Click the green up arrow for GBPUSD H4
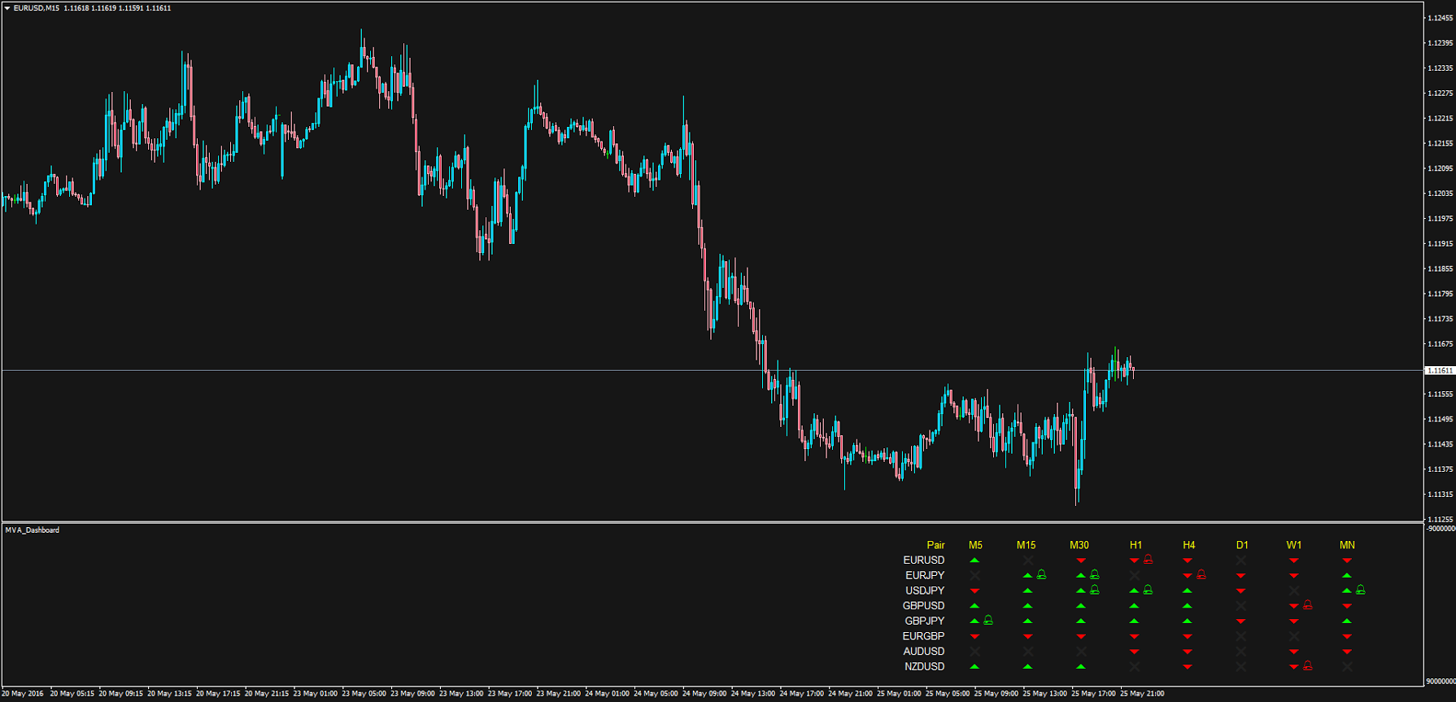The width and height of the screenshot is (1456, 702). [x=1188, y=606]
